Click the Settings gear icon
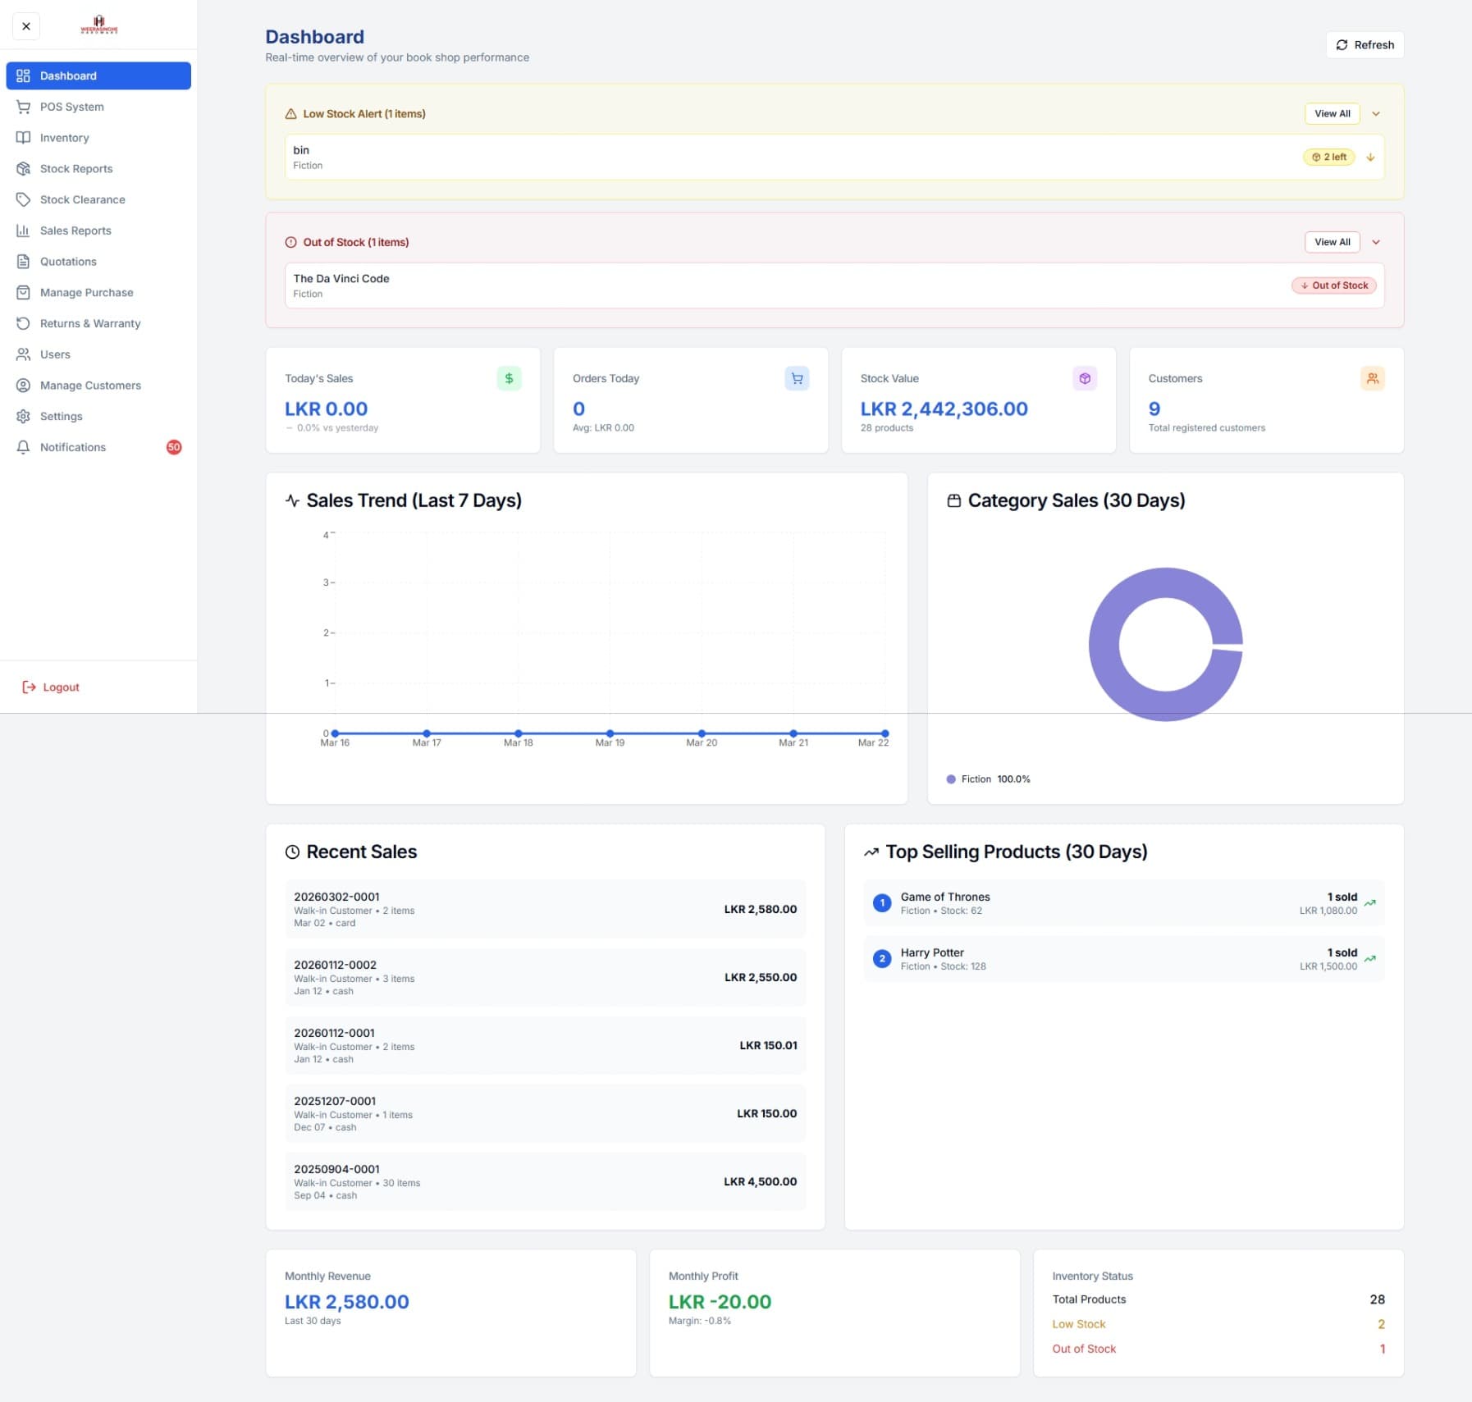Screen dimensions: 1472x1402 point(24,416)
